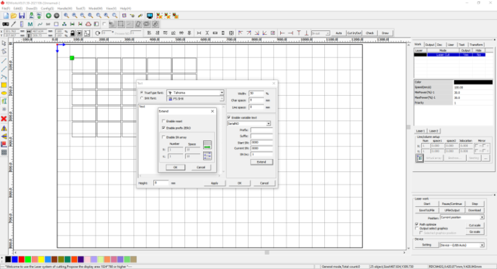Screen dimensions: 497x269
Task: Click the Download button
Action: pos(474,210)
